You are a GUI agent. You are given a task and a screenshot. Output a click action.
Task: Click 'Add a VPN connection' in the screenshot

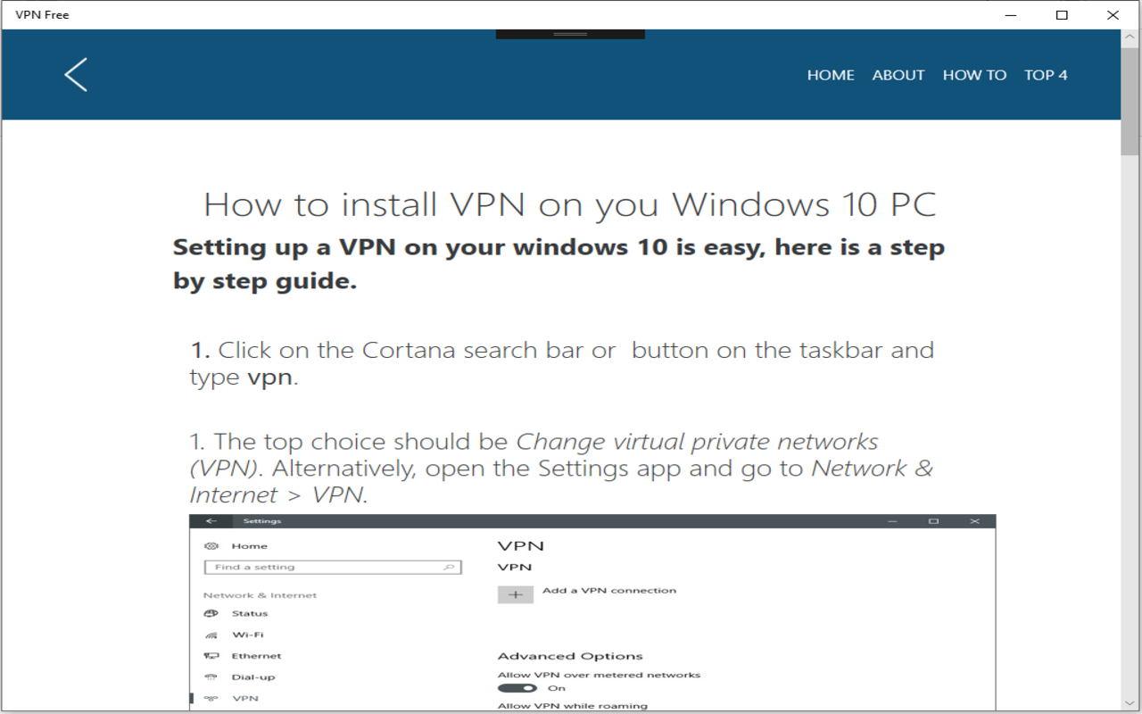tap(609, 591)
